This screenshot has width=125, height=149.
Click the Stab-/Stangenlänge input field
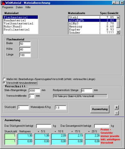coord(35,90)
